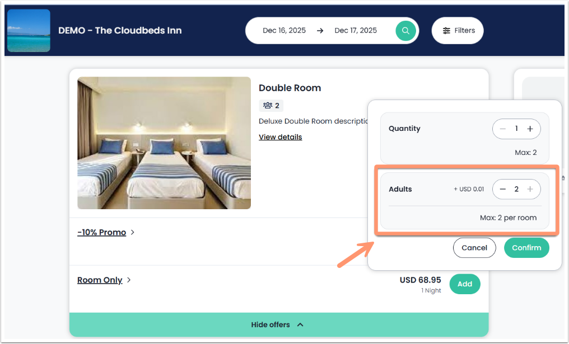Open the Filters panel
569x344 pixels.
[x=458, y=31]
